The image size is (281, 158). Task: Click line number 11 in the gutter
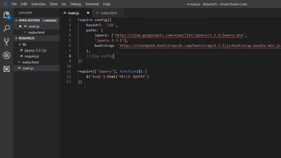pos(69,72)
